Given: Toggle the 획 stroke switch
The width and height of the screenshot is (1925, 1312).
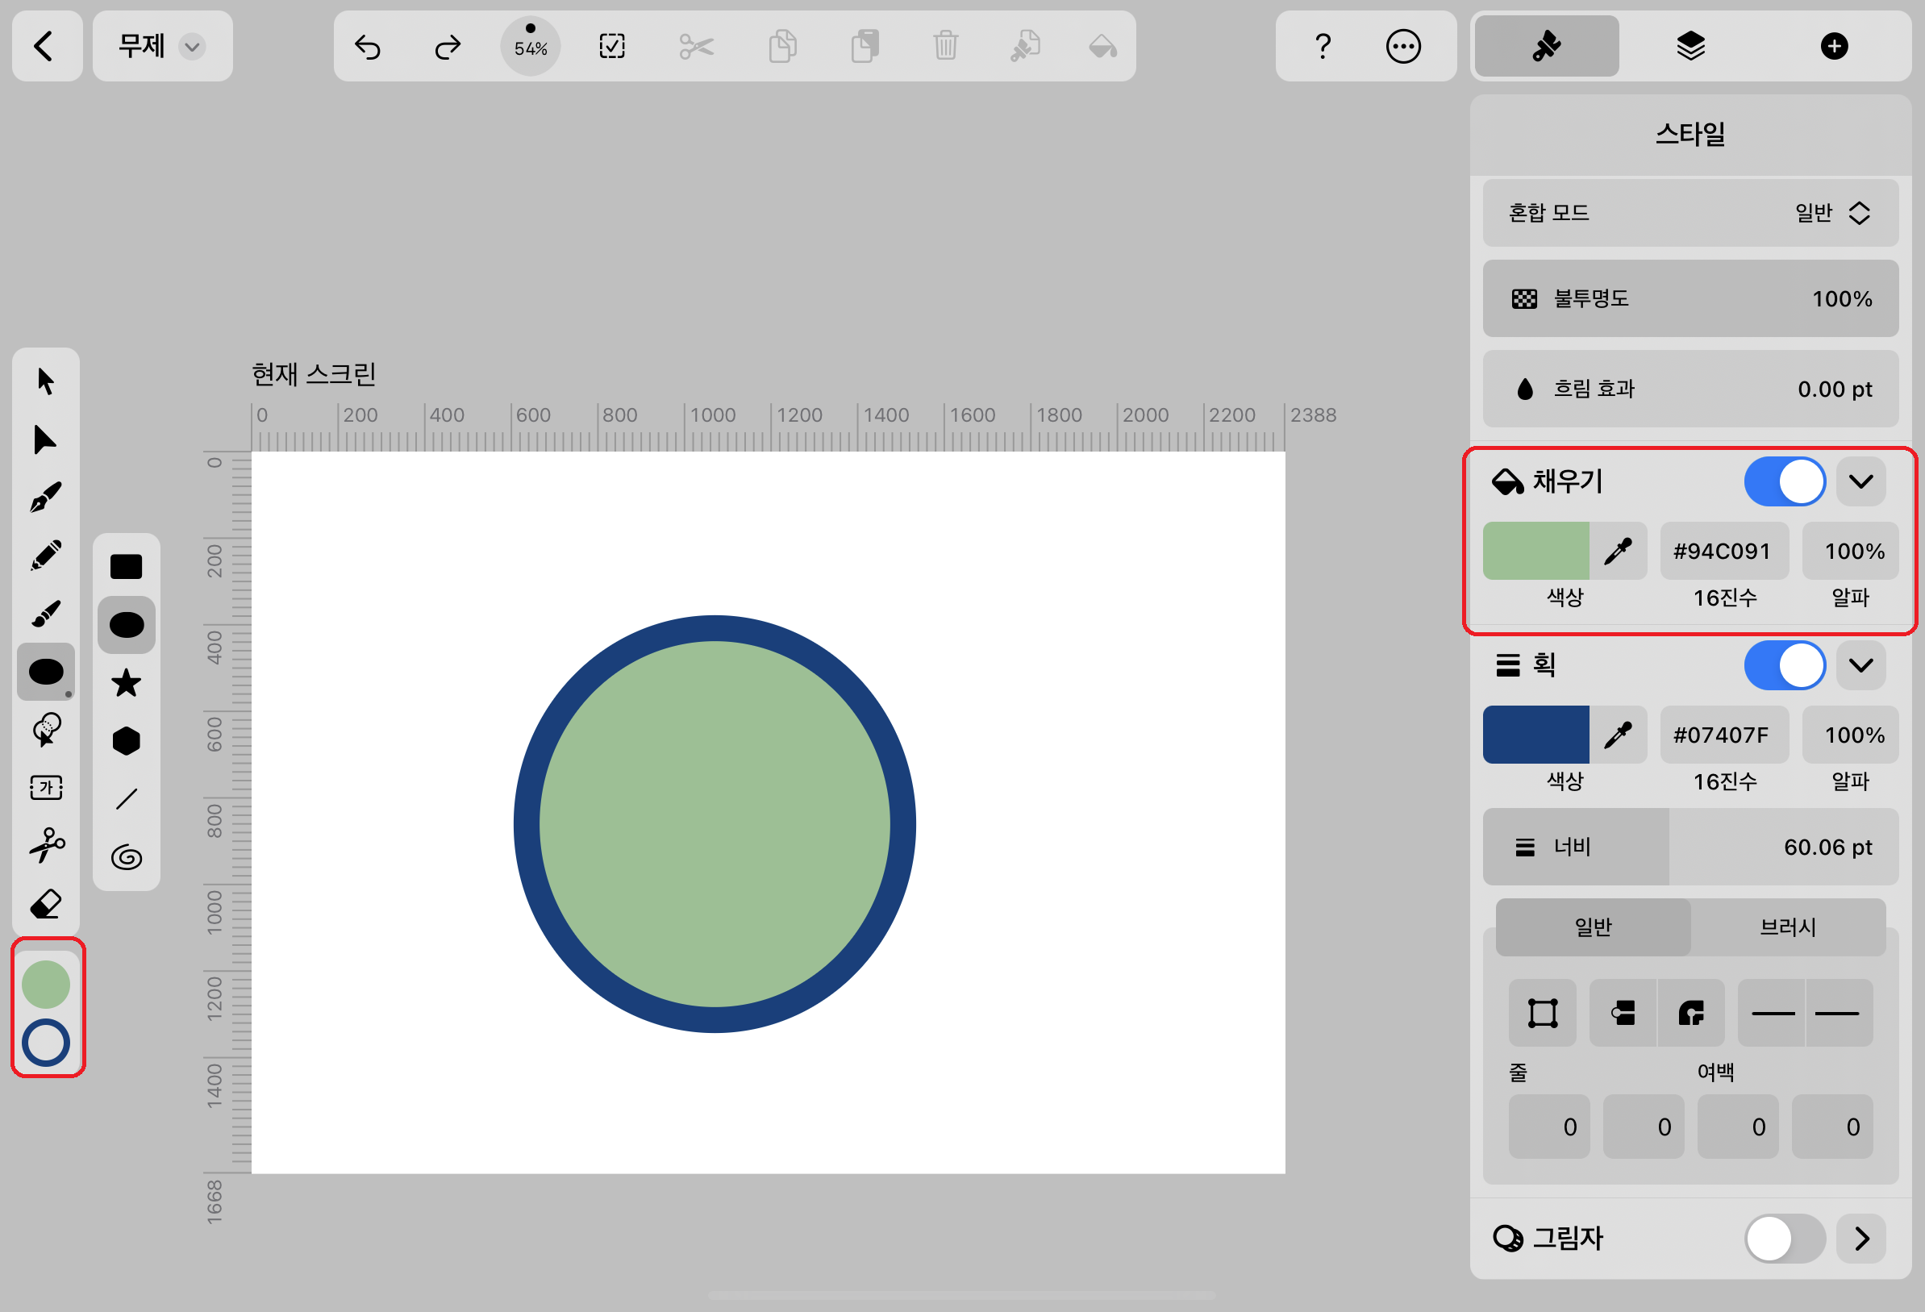Looking at the screenshot, I should pos(1784,665).
